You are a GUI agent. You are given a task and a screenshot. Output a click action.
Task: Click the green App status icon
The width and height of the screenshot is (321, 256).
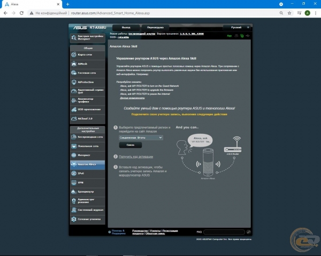point(230,36)
